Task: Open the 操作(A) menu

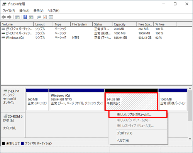Action: point(24,10)
